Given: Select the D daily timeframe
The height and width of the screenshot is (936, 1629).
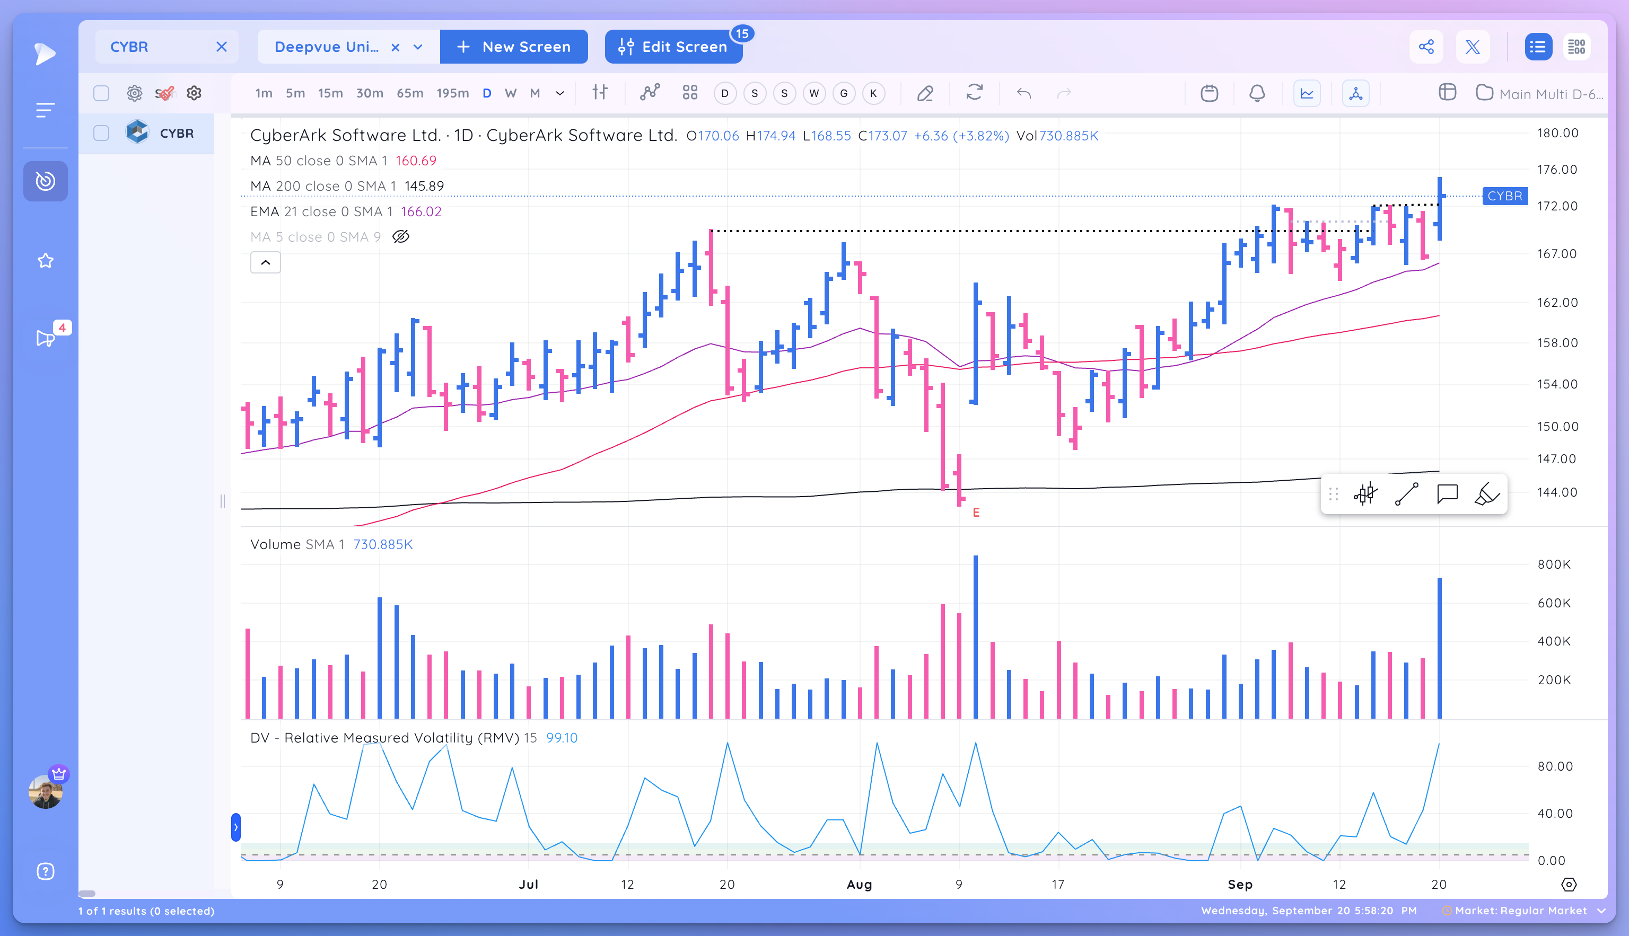Looking at the screenshot, I should [x=487, y=93].
